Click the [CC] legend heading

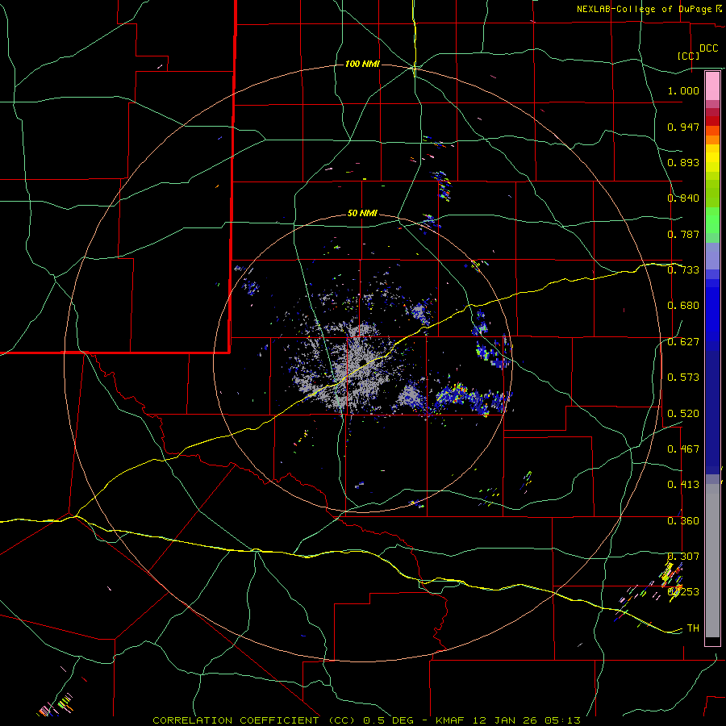click(x=688, y=56)
